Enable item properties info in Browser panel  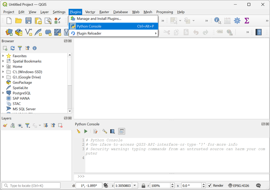click(x=35, y=48)
